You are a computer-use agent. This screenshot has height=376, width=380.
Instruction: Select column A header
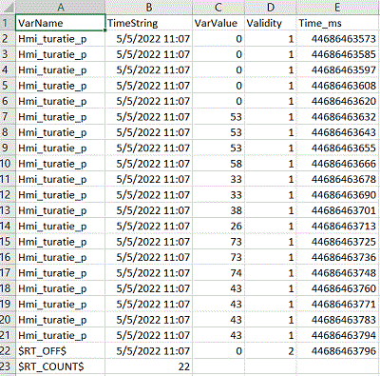[60, 7]
